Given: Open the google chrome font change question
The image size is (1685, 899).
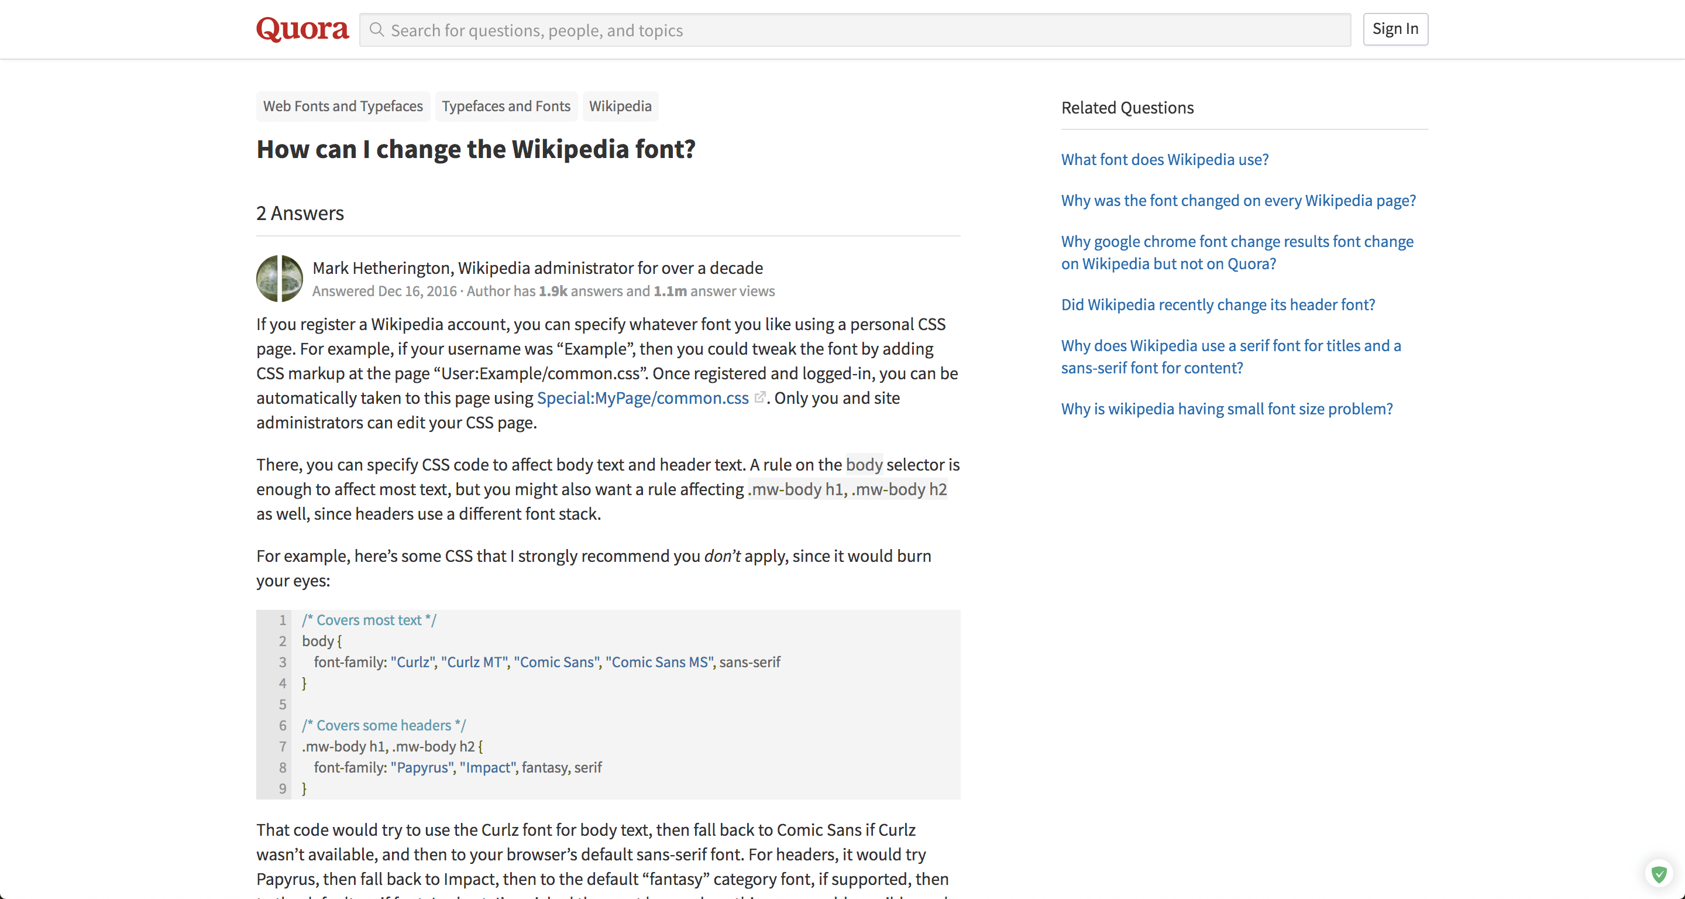Looking at the screenshot, I should (x=1237, y=253).
